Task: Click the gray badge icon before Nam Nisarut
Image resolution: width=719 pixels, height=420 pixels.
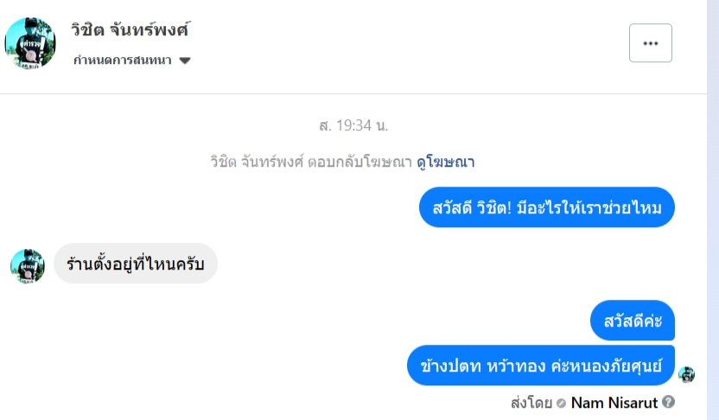Action: (x=562, y=403)
